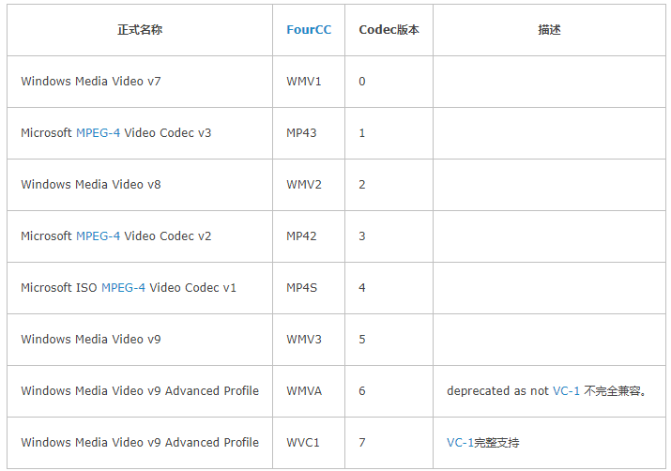Select the 描述 column header
Screen dimensions: 671x471
(x=549, y=30)
